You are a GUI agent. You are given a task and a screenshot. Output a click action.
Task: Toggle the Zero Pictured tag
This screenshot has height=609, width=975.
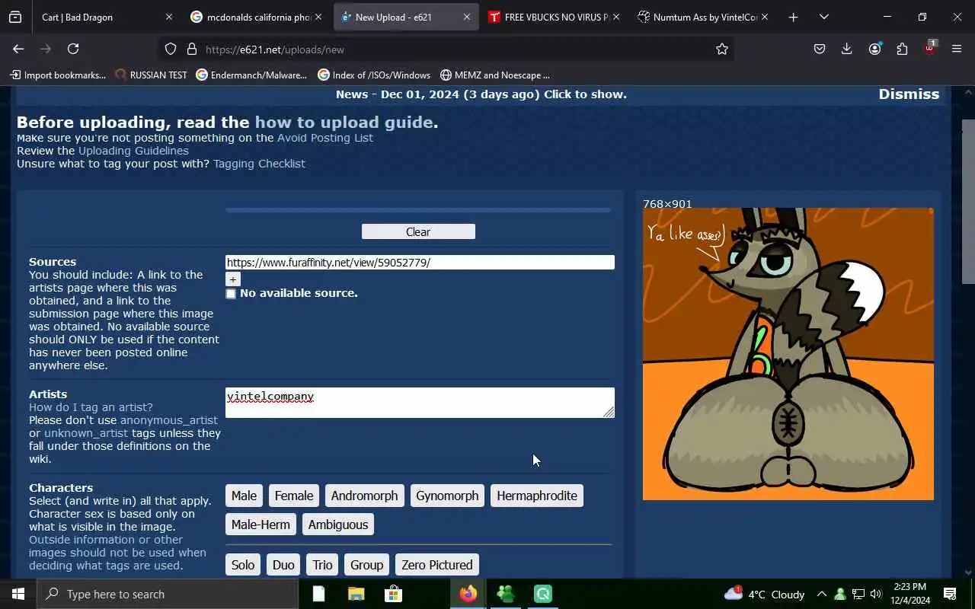pos(437,565)
